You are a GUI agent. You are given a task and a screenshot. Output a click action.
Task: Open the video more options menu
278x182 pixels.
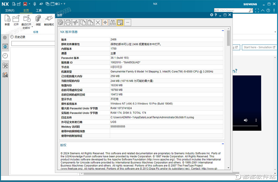click(x=256, y=120)
